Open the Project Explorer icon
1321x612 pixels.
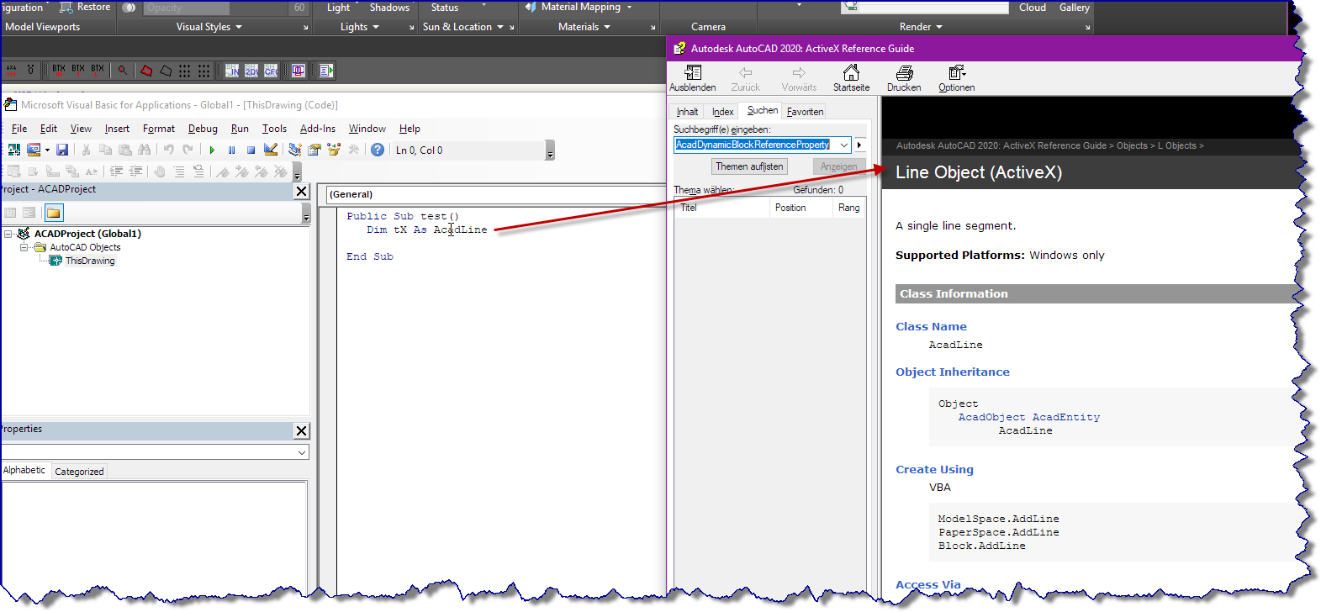tap(295, 150)
